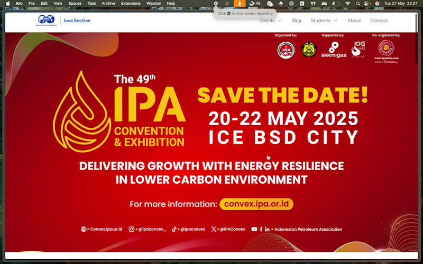Click the @IPAConvex X handle text
Viewport: 423px width, 264px height.
pos(232,229)
